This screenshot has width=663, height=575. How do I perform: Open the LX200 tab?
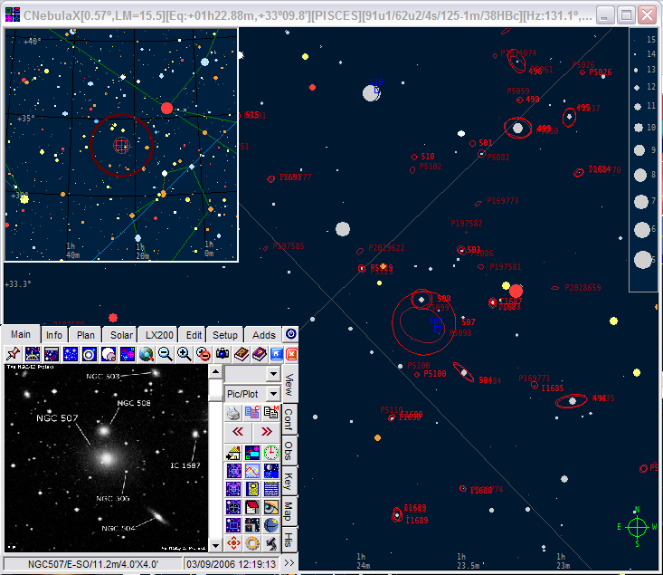coord(158,335)
